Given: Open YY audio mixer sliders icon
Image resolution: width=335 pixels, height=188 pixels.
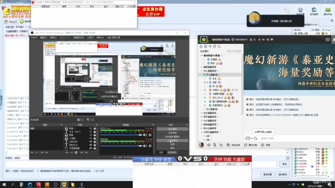Looking at the screenshot, I should pos(221,145).
